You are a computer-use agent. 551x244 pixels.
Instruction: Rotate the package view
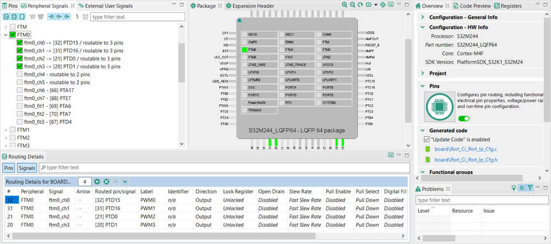click(361, 5)
